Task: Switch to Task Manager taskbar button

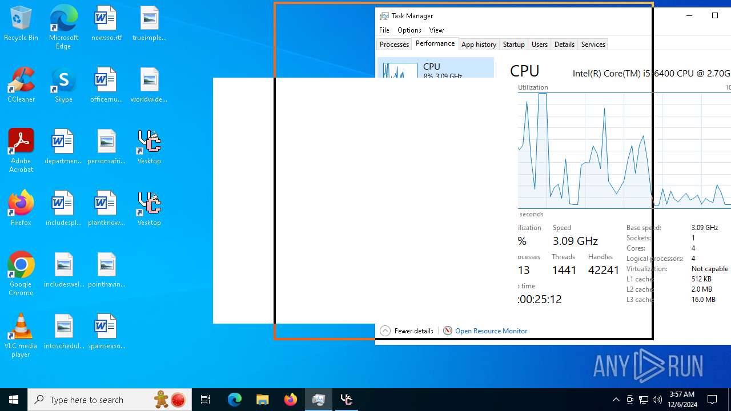Action: tap(318, 400)
